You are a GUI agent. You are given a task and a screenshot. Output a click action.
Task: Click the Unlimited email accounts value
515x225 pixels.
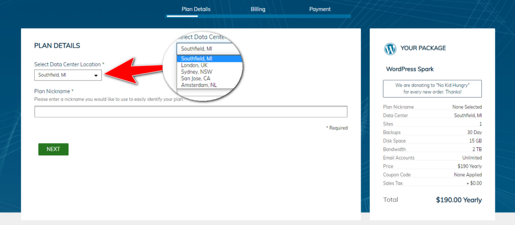(x=472, y=158)
